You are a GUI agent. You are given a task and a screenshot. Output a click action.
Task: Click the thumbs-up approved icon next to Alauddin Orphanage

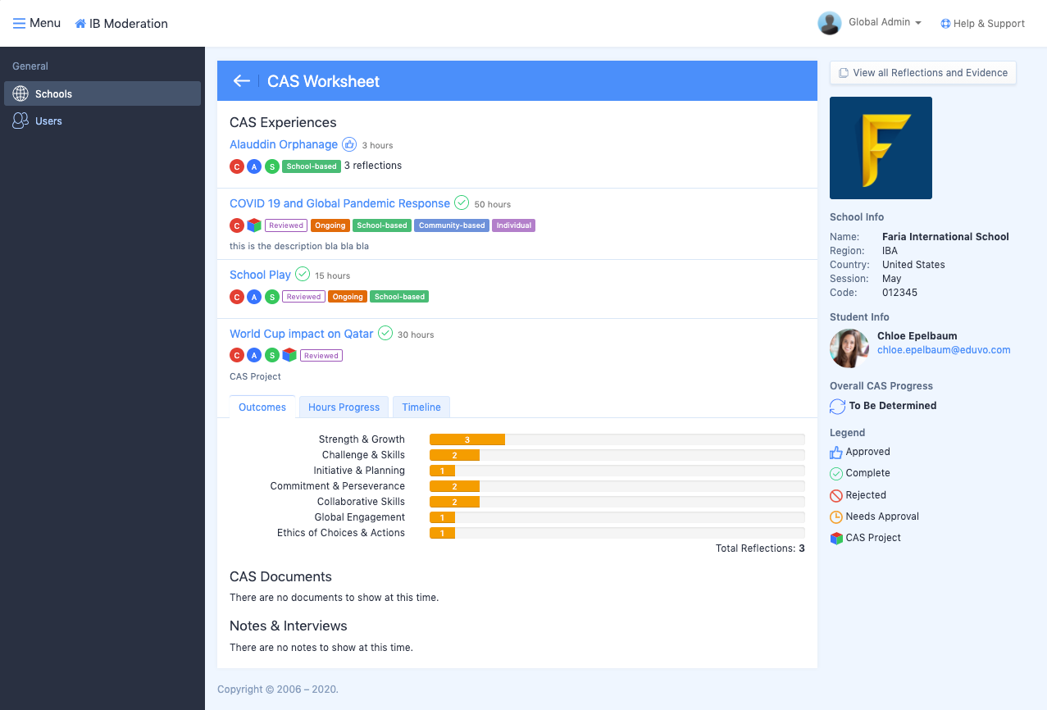pos(349,144)
